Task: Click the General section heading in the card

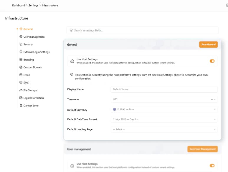Action: pos(72,45)
